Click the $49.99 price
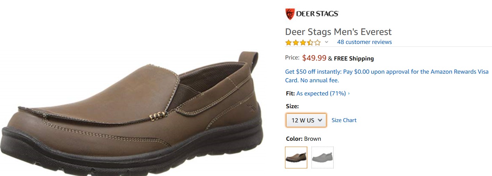This screenshot has height=176, width=492. (314, 58)
